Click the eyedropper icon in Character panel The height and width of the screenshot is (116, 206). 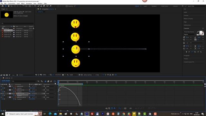point(198,32)
